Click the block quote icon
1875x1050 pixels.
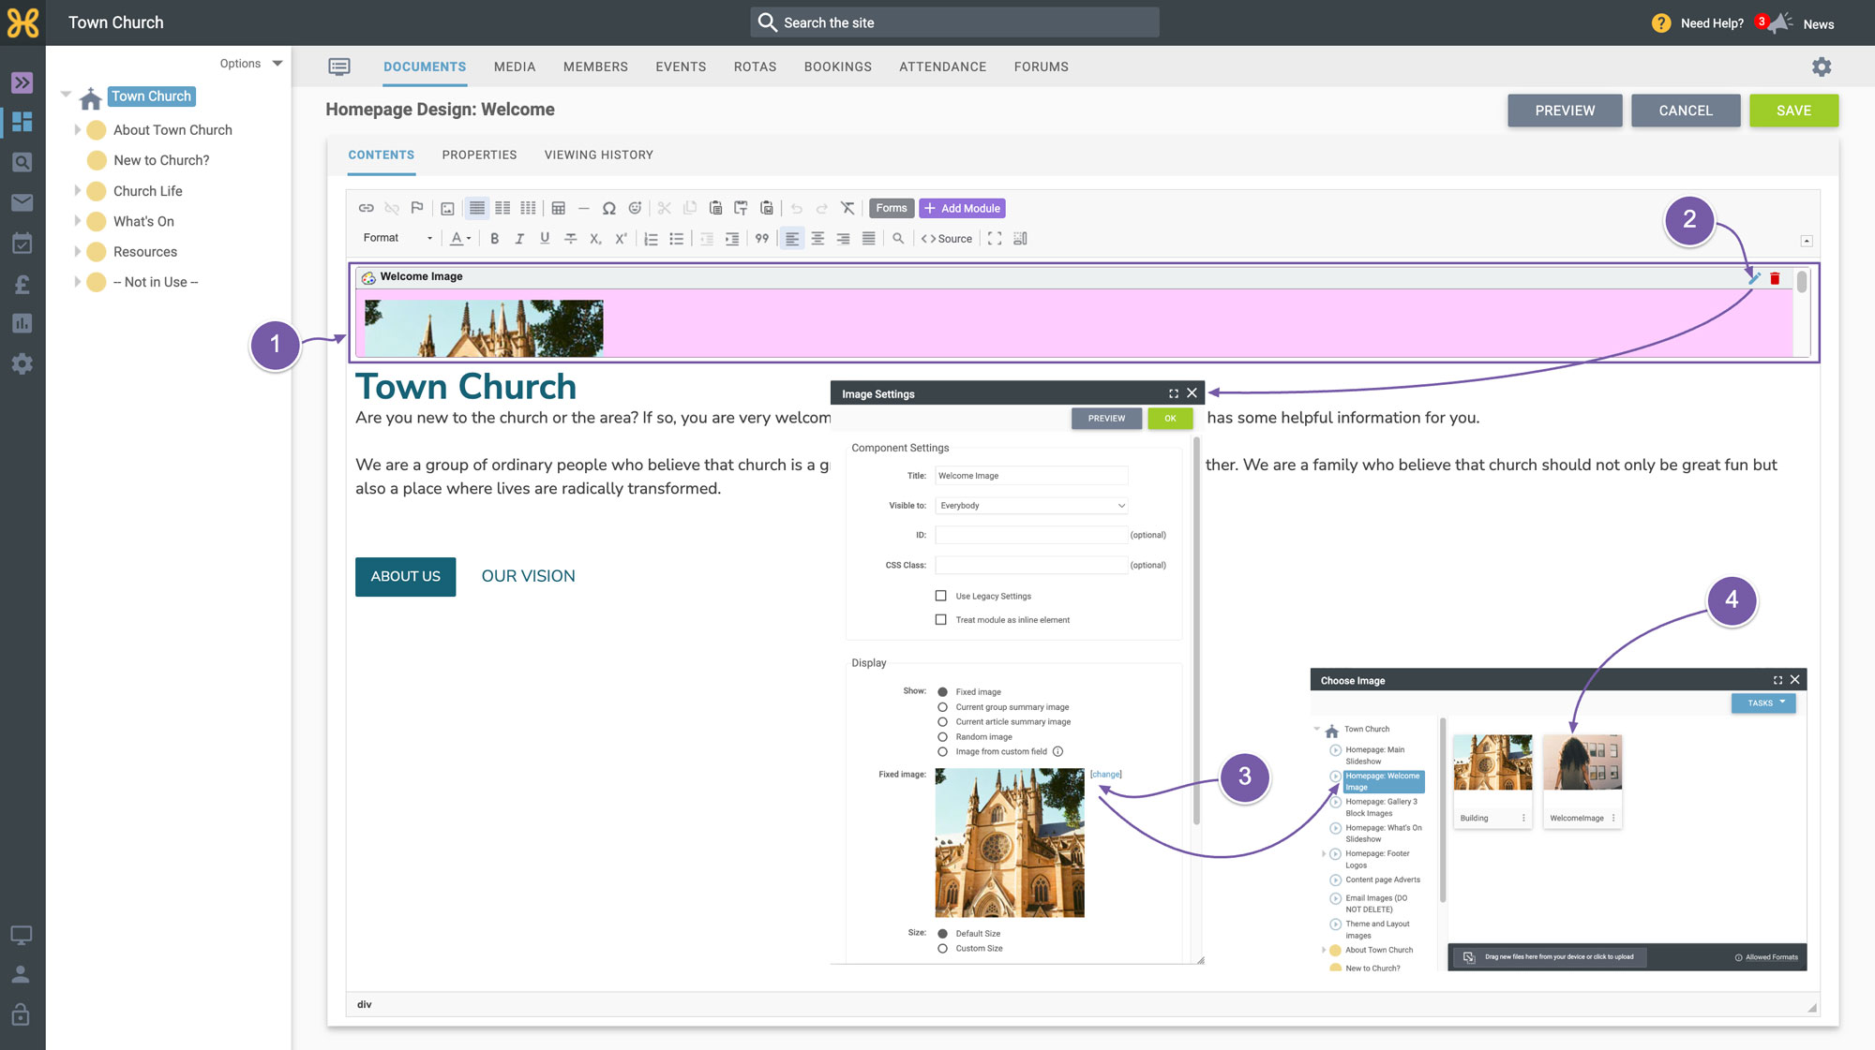point(762,239)
